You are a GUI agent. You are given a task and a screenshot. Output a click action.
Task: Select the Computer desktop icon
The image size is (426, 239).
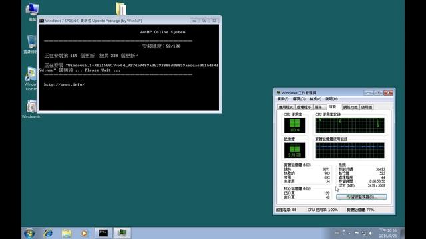point(33,12)
